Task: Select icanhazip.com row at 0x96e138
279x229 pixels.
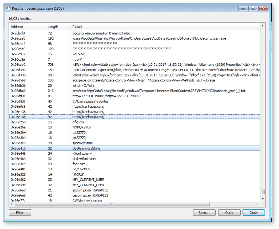Action: [x=134, y=112]
